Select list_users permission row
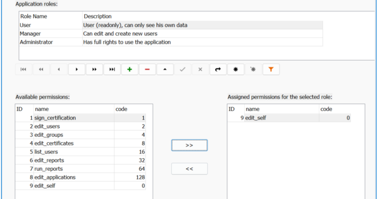This screenshot has width=378, height=199. point(80,152)
